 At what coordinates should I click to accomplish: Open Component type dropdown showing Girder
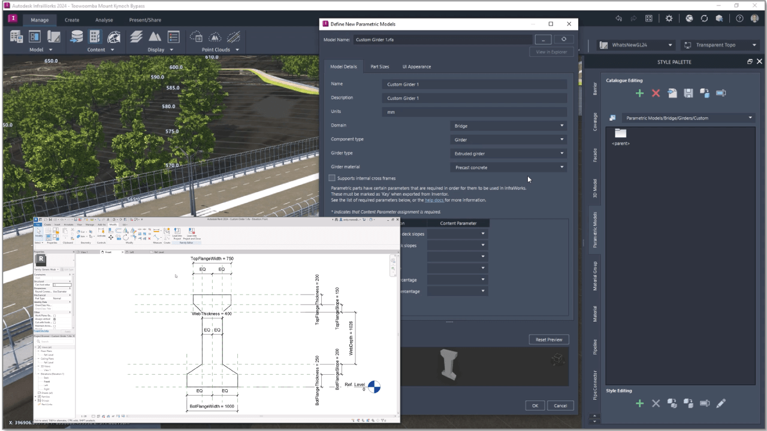pos(508,139)
